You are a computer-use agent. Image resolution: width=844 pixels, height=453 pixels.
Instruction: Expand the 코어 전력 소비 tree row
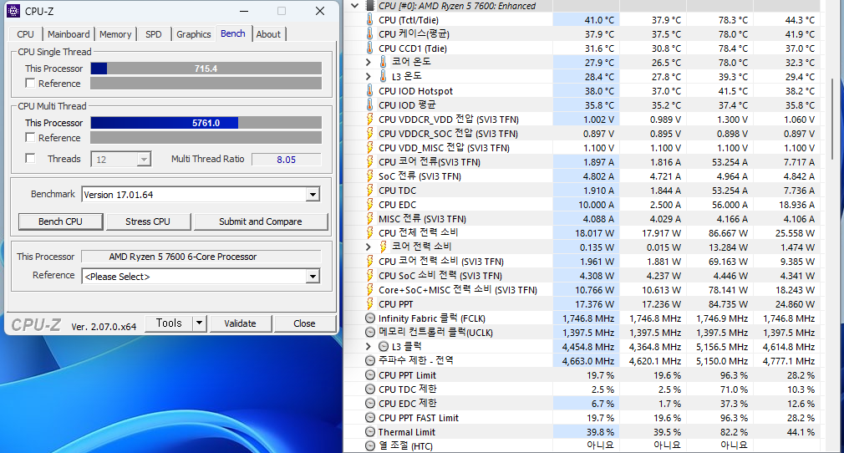(x=369, y=247)
